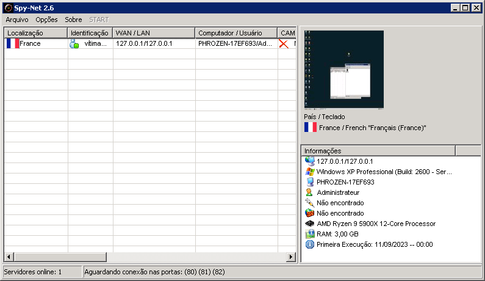
Task: Select the computer icon beside PHROZEN-17EF693
Action: [x=309, y=182]
